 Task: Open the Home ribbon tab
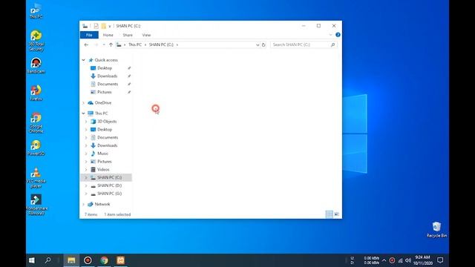point(108,35)
